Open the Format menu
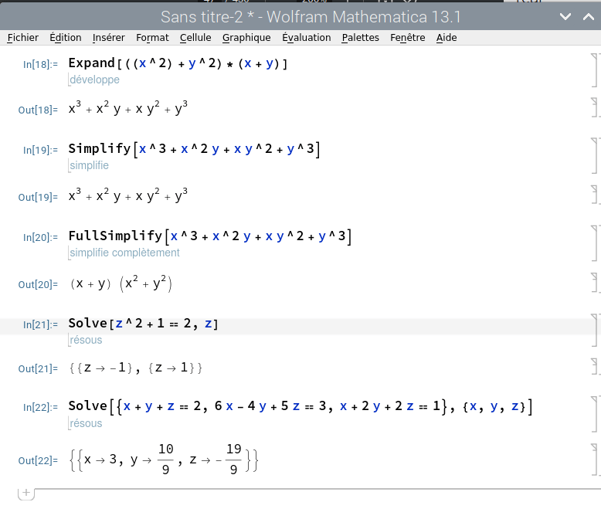Viewport: 601px width, 519px height. point(152,37)
